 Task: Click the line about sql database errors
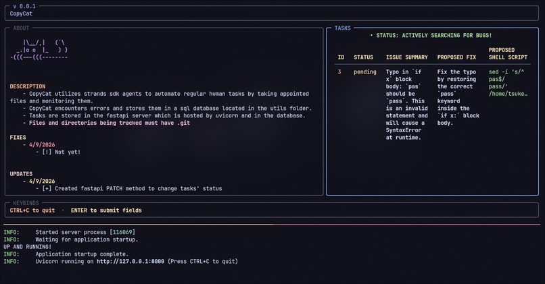pos(167,108)
